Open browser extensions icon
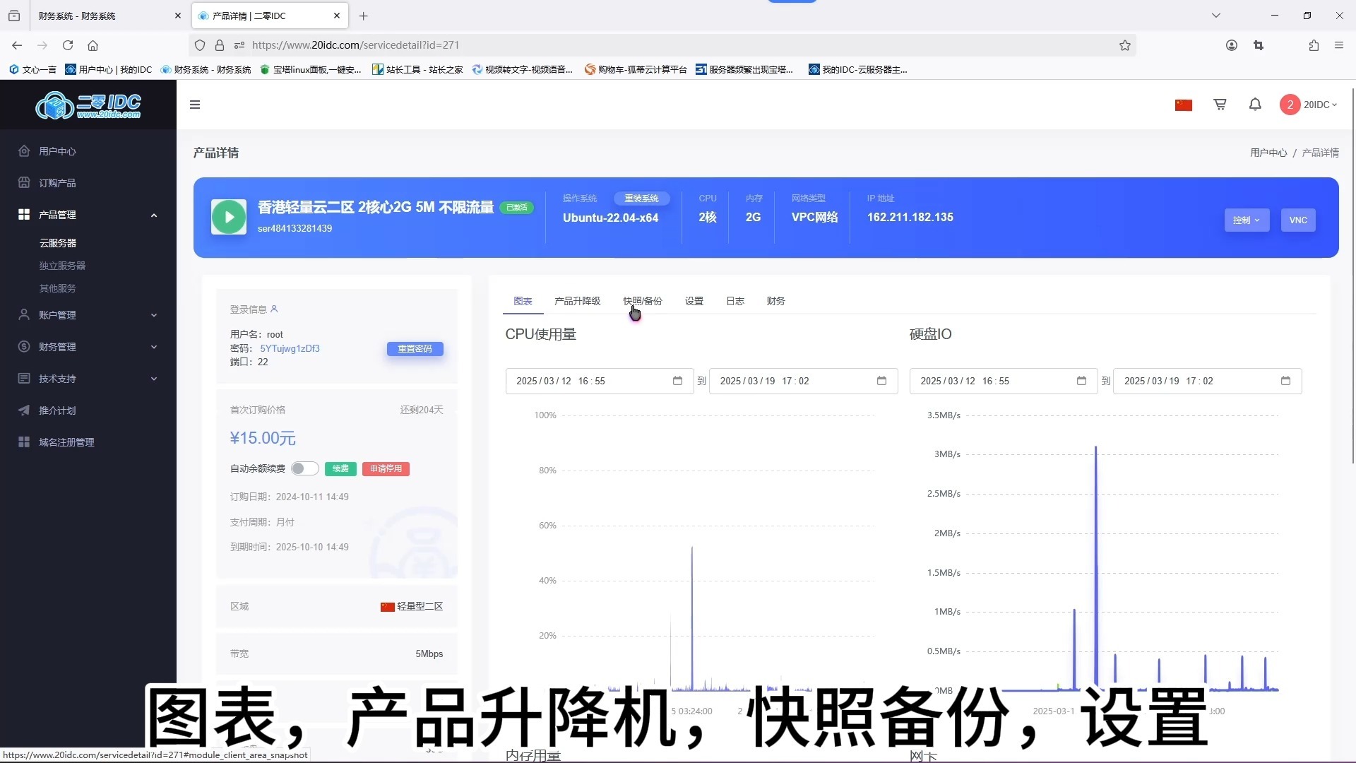The image size is (1356, 763). [1314, 45]
